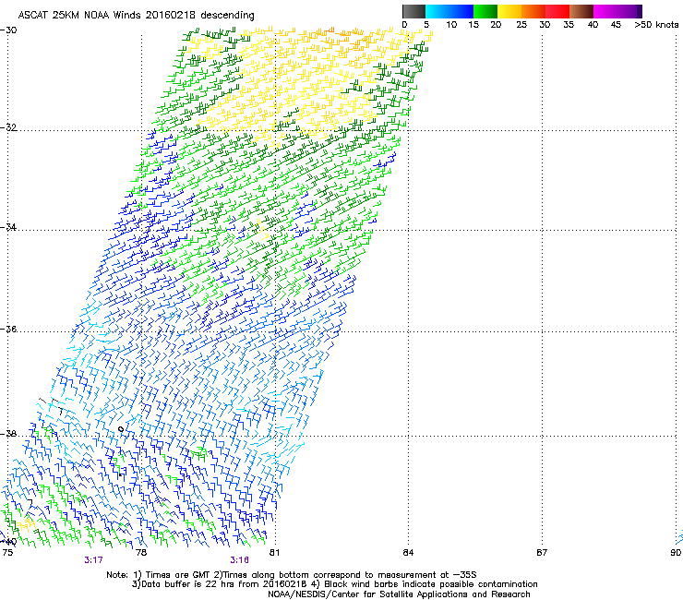Click the ASCAT 25KM NOAA Winds title

pos(136,16)
